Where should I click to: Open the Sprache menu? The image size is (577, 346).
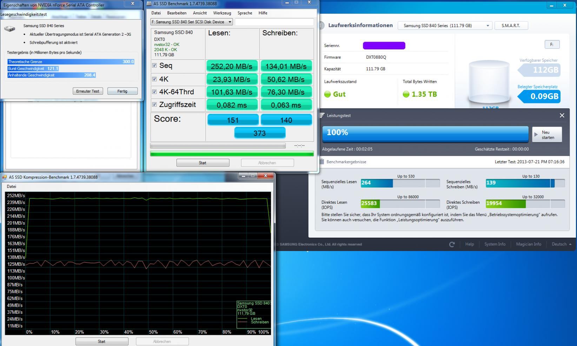coord(245,13)
